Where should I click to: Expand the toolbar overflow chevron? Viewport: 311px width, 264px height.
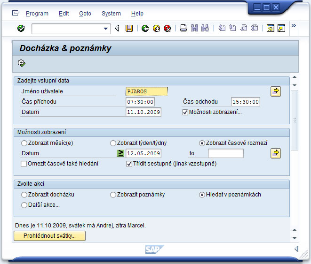coord(294,26)
